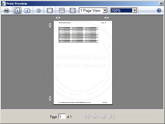
Task: Select Portrait orientation button
Action: coord(18,11)
